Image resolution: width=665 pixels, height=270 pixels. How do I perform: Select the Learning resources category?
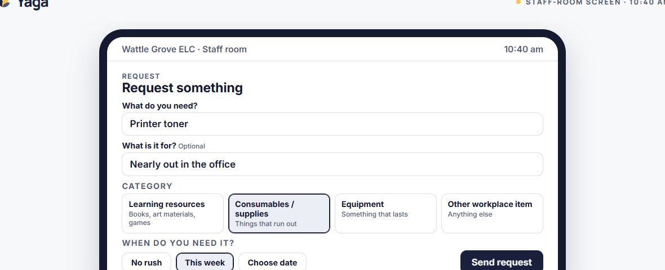pos(172,213)
